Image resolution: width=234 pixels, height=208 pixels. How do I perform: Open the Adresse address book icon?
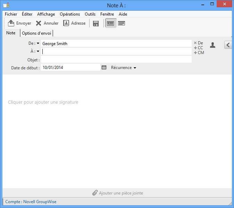click(x=66, y=23)
